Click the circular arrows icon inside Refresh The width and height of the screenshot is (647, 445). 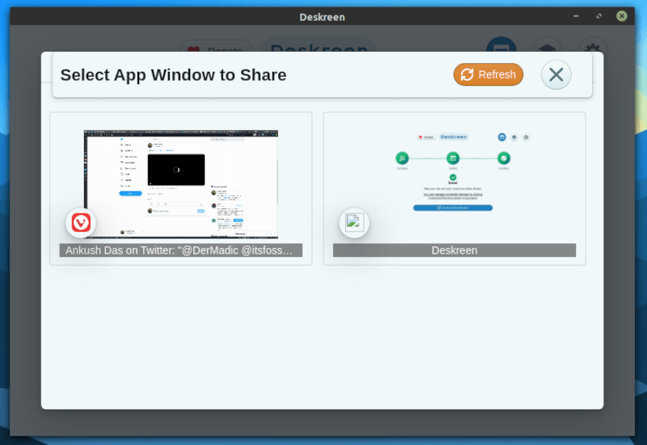pos(467,75)
